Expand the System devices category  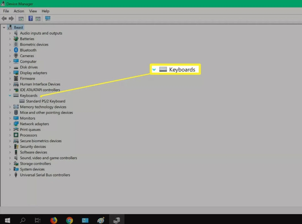(10, 169)
